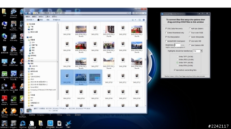Click the Organize button in Explorer toolbar
Screen dimensions: 231x129
pyautogui.click(x=30, y=20)
